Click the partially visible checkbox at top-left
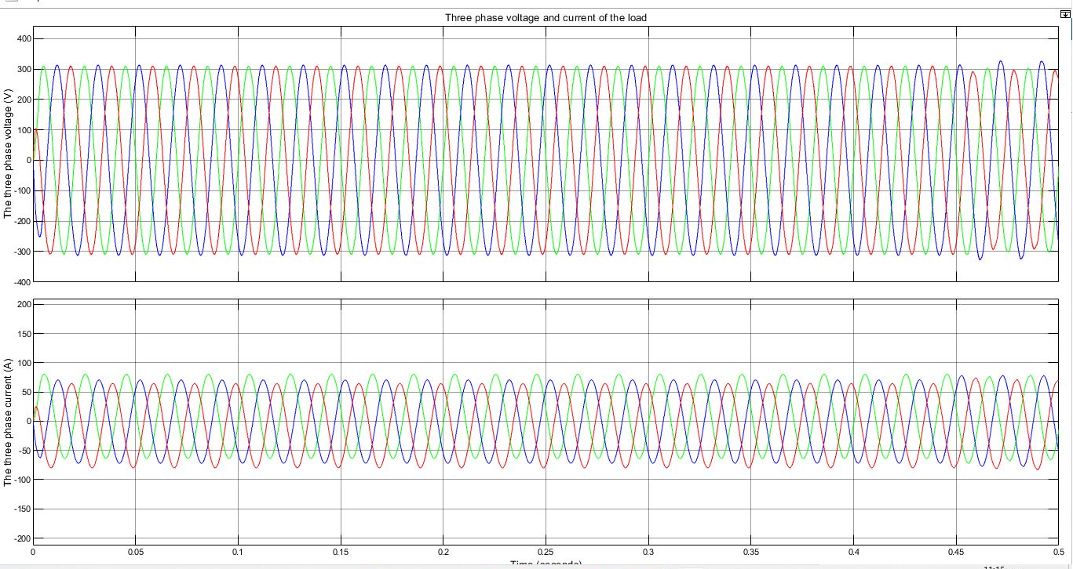The image size is (1073, 569). click(x=9, y=2)
